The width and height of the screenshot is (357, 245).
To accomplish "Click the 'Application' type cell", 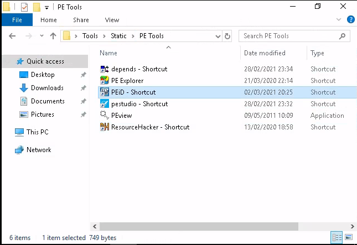I will [x=327, y=116].
